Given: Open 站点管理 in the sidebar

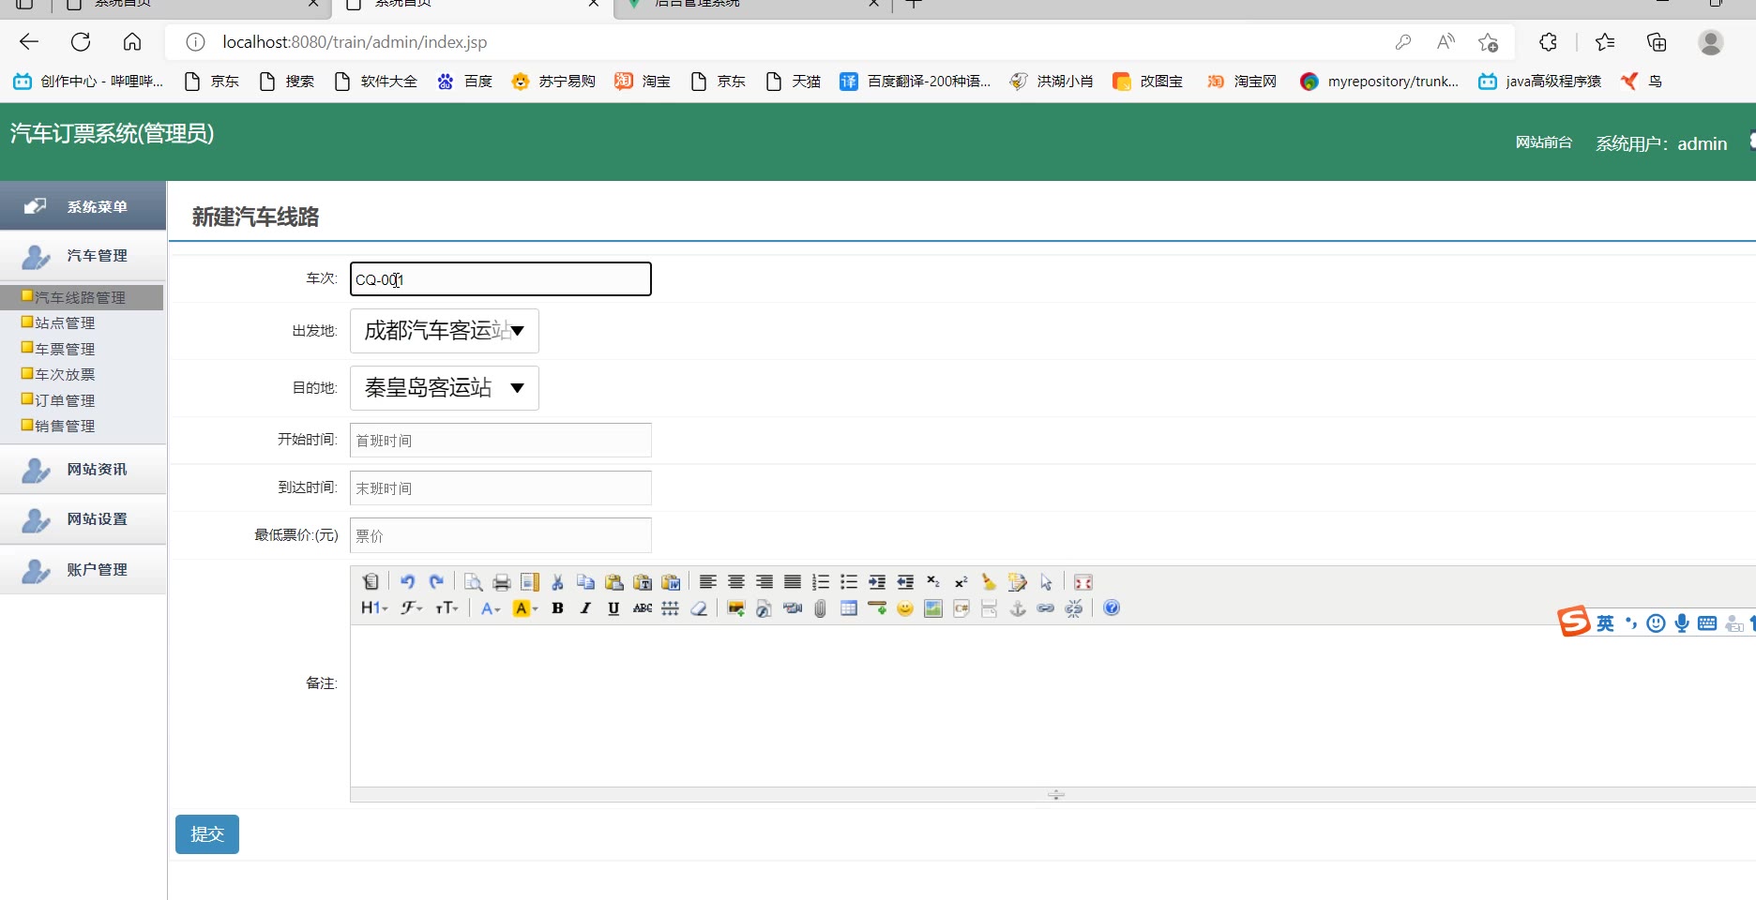Looking at the screenshot, I should click(65, 322).
